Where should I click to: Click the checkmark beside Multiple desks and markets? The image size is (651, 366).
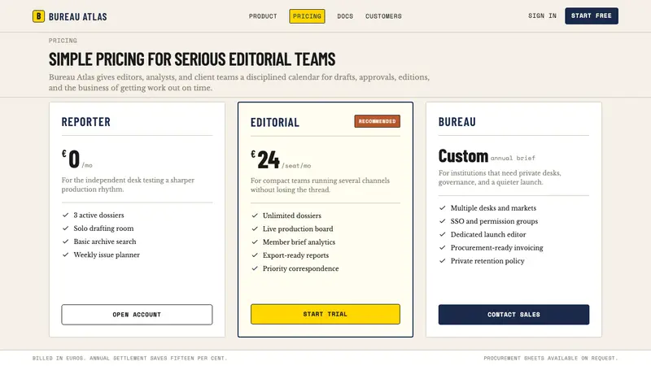pos(442,208)
